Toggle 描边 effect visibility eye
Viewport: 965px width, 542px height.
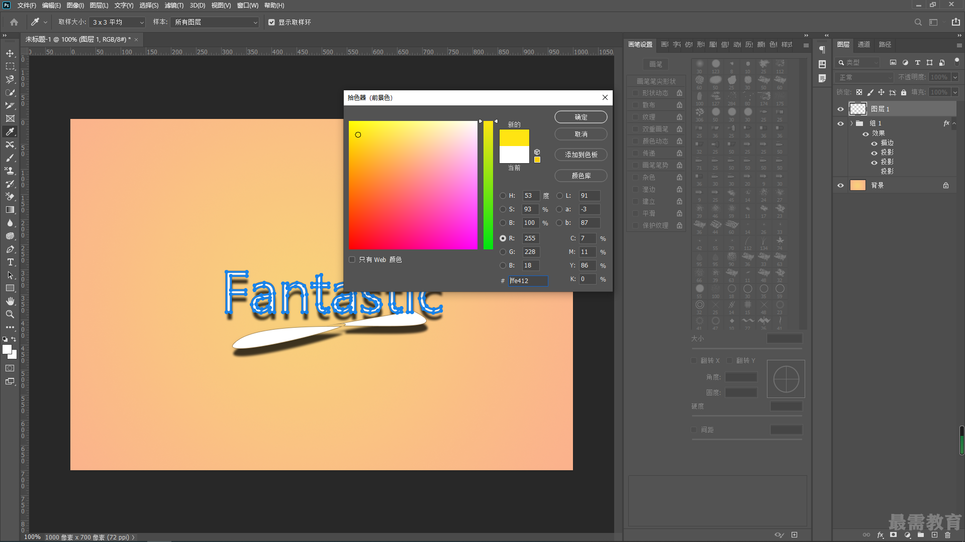874,143
